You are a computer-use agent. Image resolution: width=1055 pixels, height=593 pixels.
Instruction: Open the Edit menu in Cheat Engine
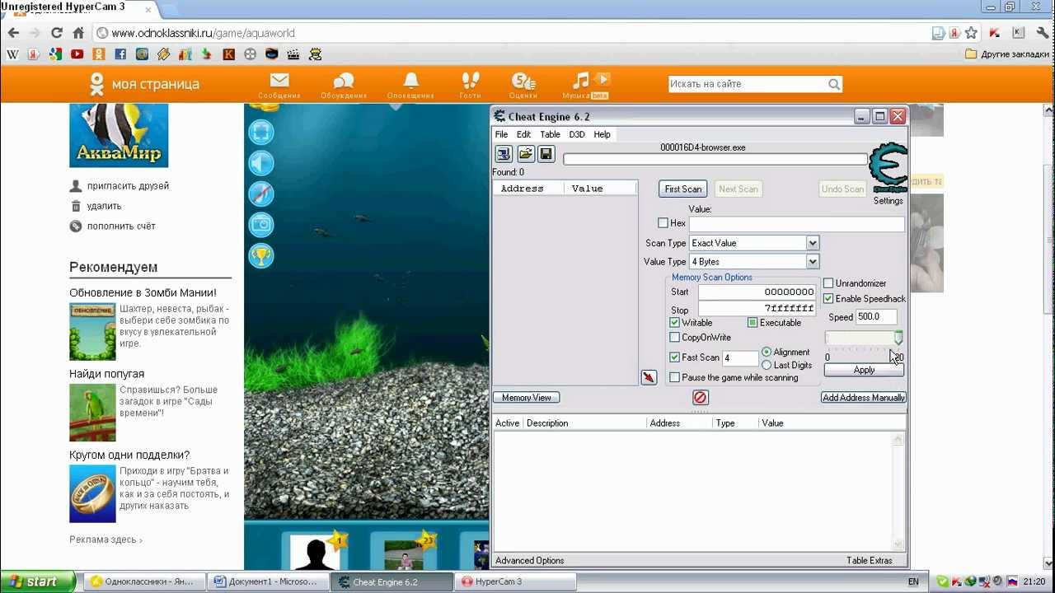[x=524, y=134]
